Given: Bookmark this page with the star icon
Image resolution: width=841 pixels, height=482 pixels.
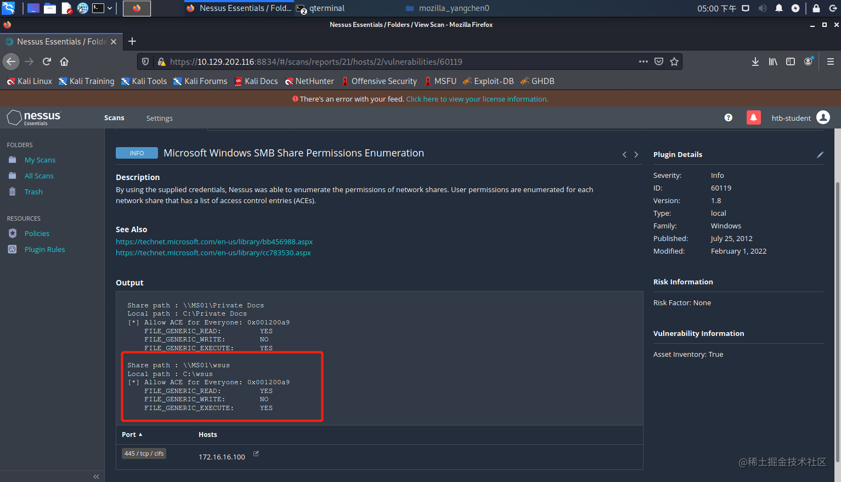Looking at the screenshot, I should tap(674, 61).
